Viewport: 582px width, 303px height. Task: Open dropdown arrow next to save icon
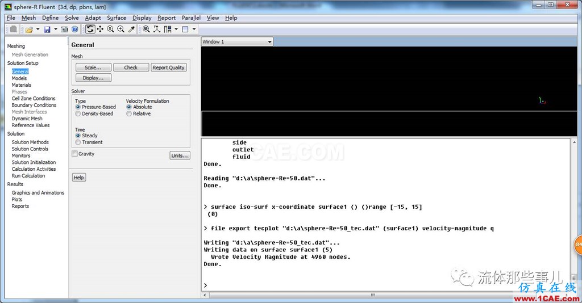pos(56,30)
